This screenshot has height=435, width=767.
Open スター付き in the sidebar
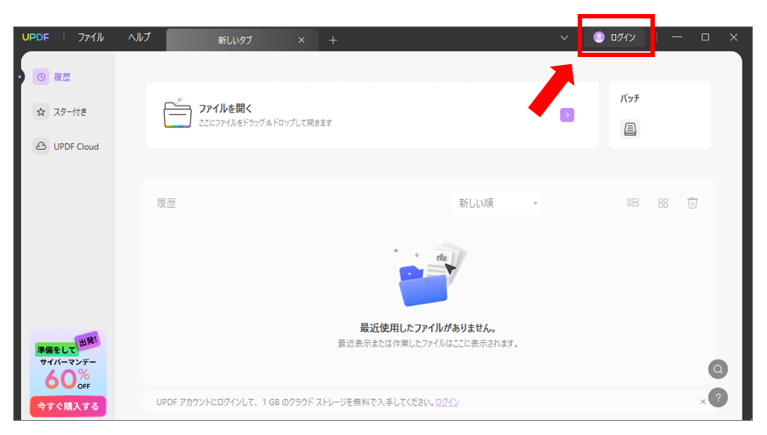pyautogui.click(x=70, y=111)
